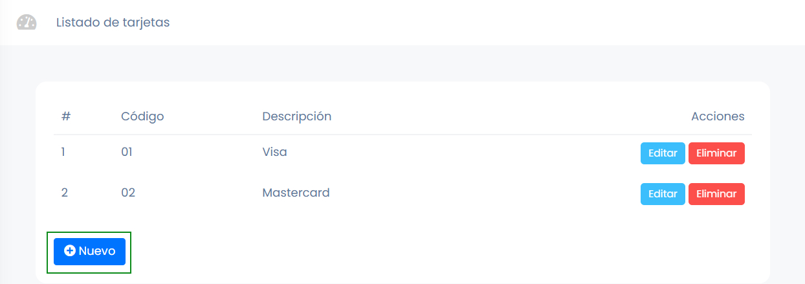Image resolution: width=805 pixels, height=284 pixels.
Task: Click code 02 in the table
Action: [x=128, y=193]
